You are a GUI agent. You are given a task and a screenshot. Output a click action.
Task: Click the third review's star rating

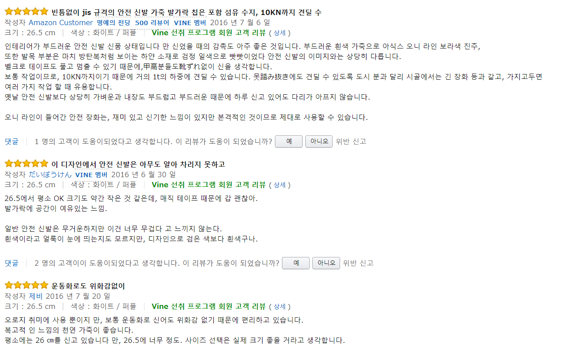click(x=26, y=286)
